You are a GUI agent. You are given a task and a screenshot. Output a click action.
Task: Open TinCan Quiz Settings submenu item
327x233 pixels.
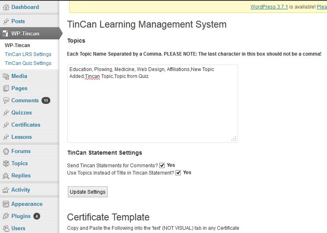pos(28,63)
